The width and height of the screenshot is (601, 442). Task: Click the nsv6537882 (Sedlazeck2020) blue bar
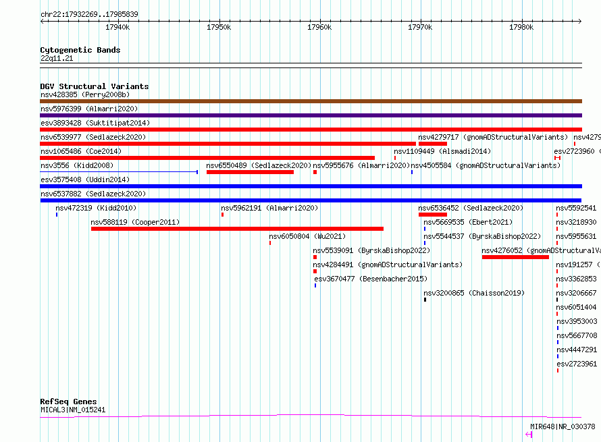tap(311, 200)
